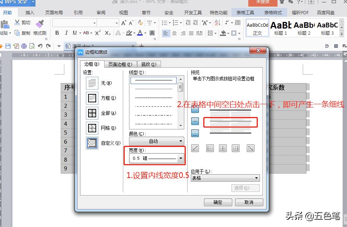Image resolution: width=347 pixels, height=227 pixels.
Task: Switch to the 插入 ribbon tab
Action: [x=30, y=12]
